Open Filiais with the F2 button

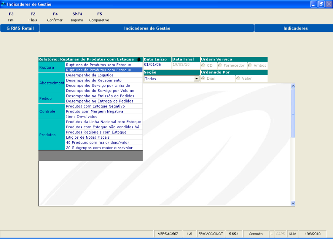33,17
